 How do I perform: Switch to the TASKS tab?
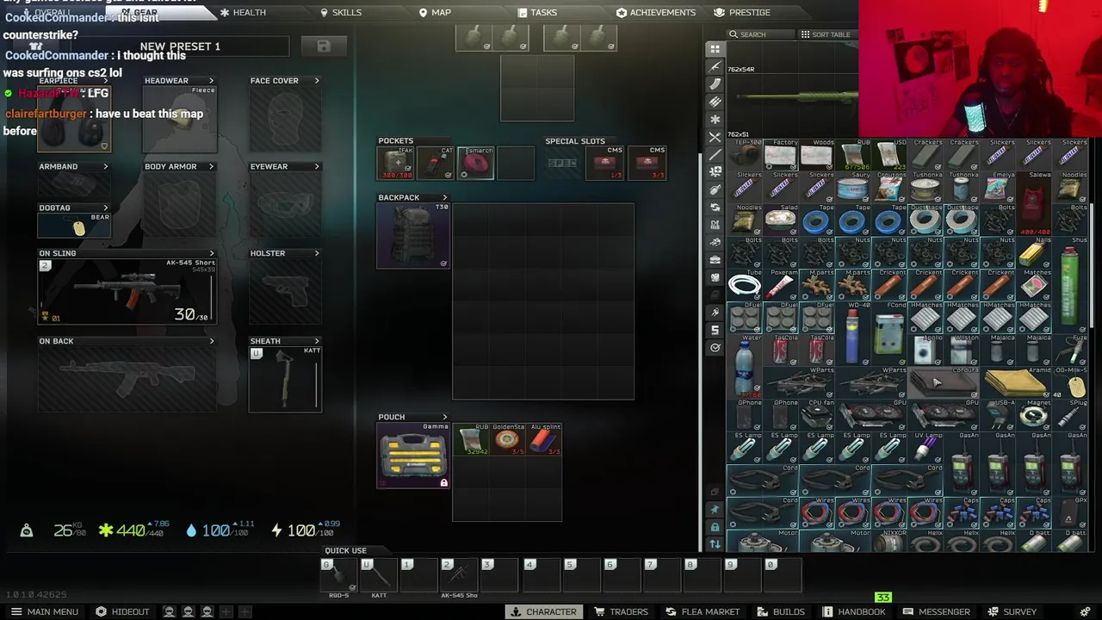(x=537, y=12)
